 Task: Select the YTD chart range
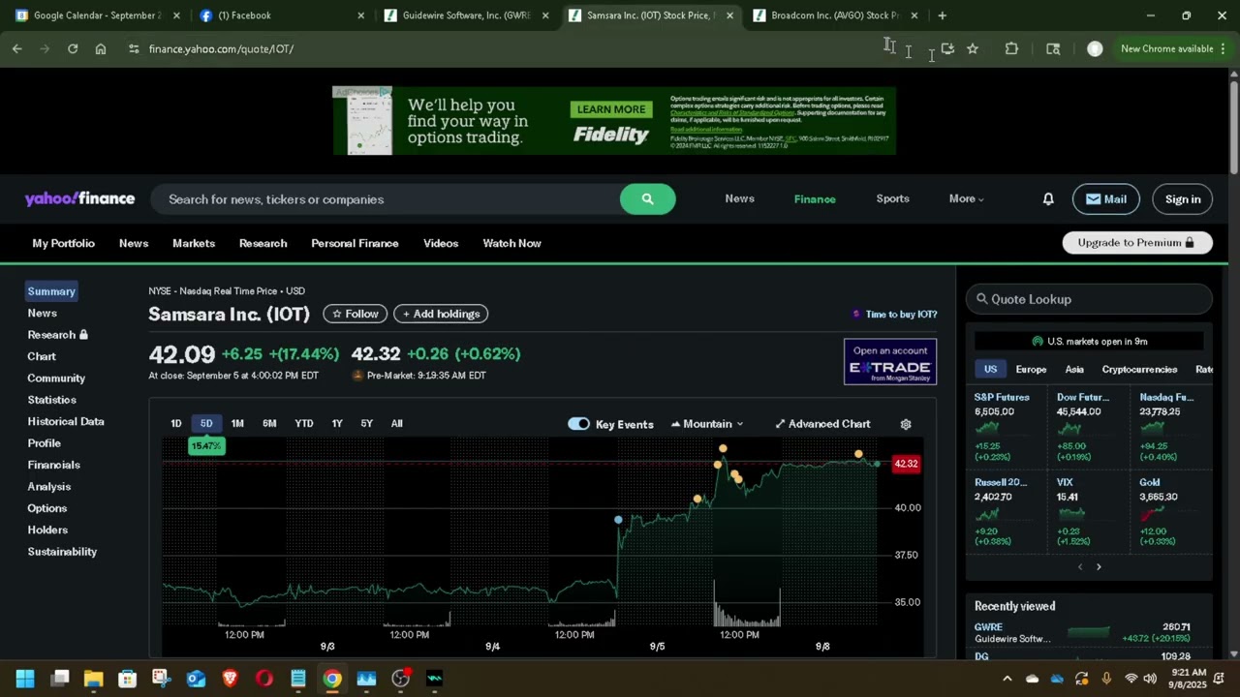pos(304,424)
